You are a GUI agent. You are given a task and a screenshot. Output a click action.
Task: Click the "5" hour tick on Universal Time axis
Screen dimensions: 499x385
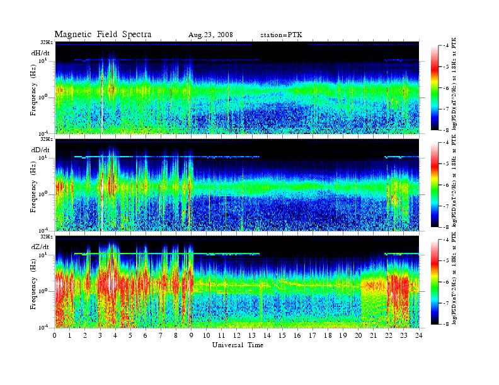tap(130, 335)
